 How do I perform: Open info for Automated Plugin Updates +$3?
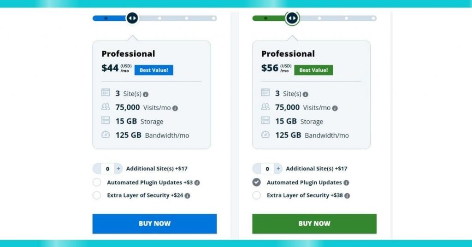point(197,182)
